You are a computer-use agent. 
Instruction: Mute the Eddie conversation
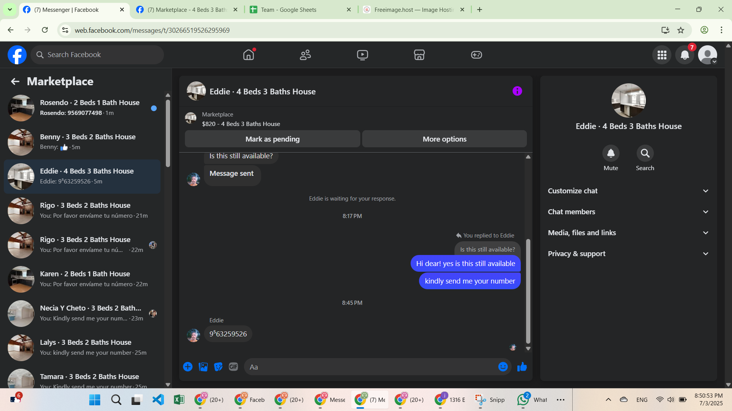[610, 153]
